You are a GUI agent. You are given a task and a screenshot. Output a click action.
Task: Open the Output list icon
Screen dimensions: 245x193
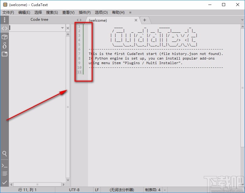pyautogui.click(x=5, y=173)
